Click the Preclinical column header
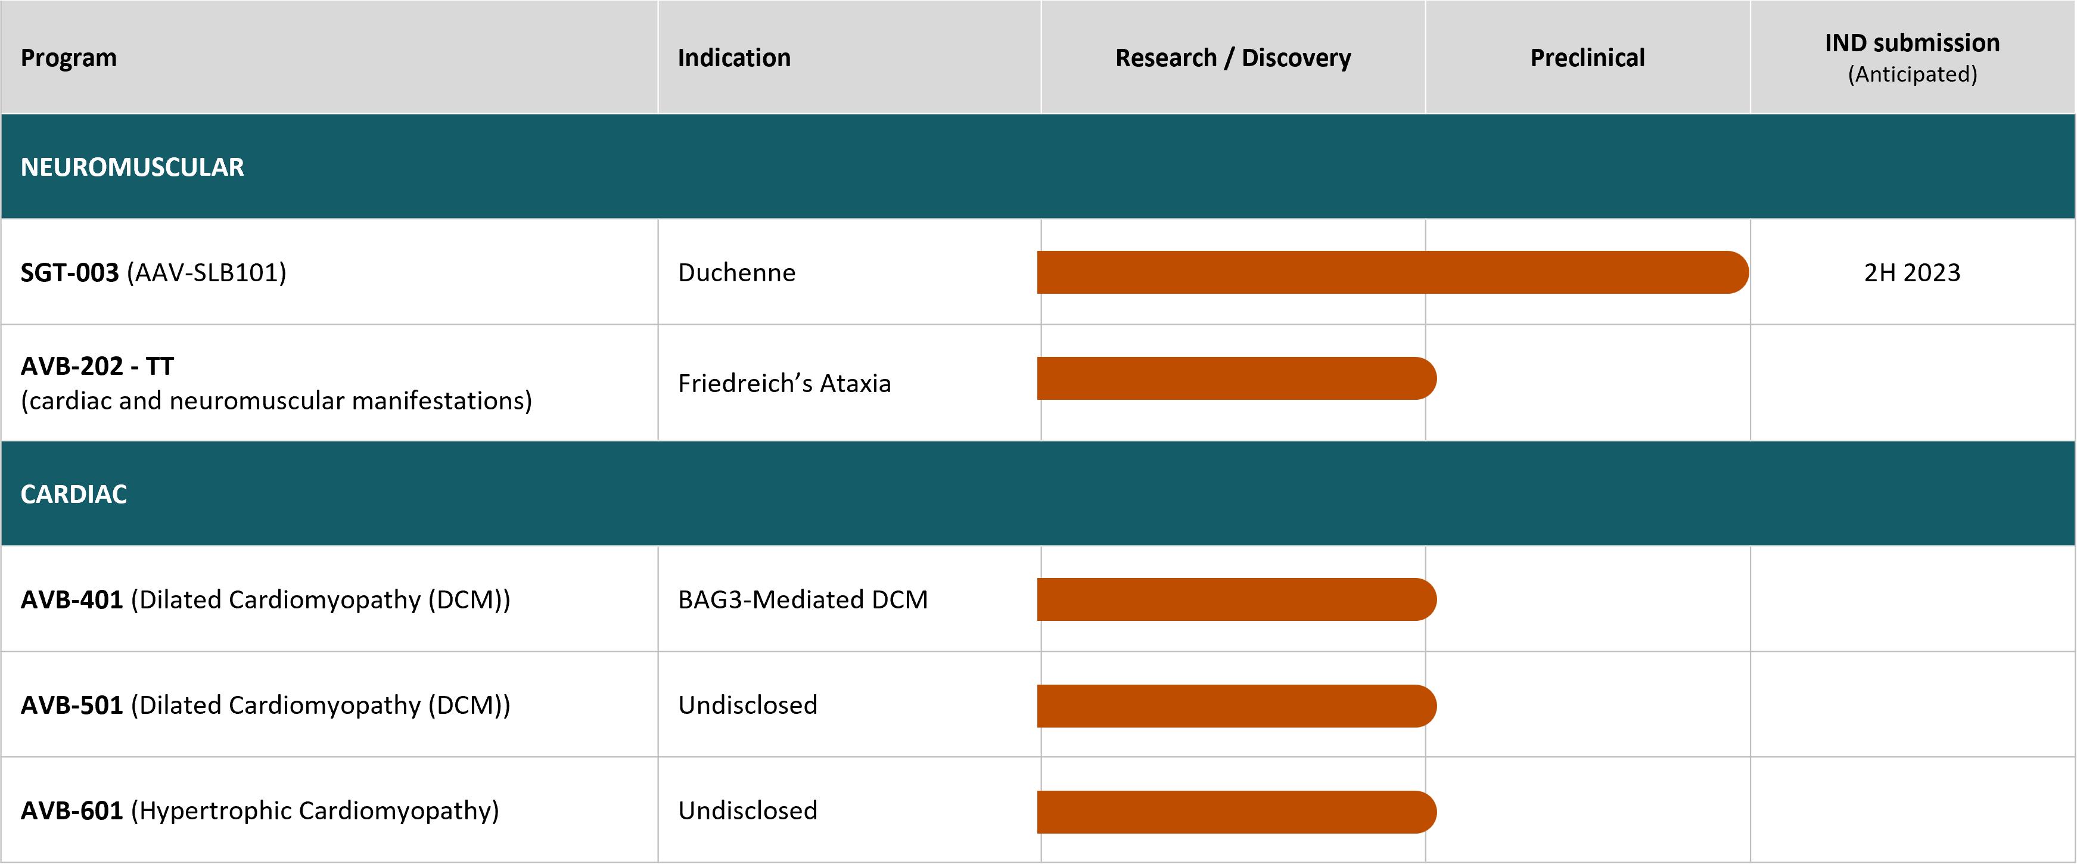 tap(1587, 58)
